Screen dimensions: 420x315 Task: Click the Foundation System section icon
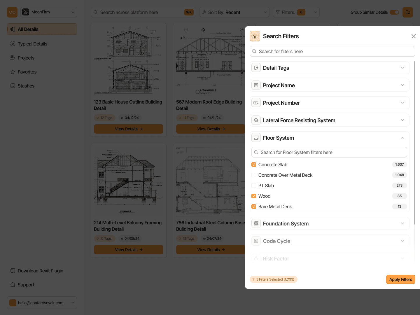tap(256, 223)
